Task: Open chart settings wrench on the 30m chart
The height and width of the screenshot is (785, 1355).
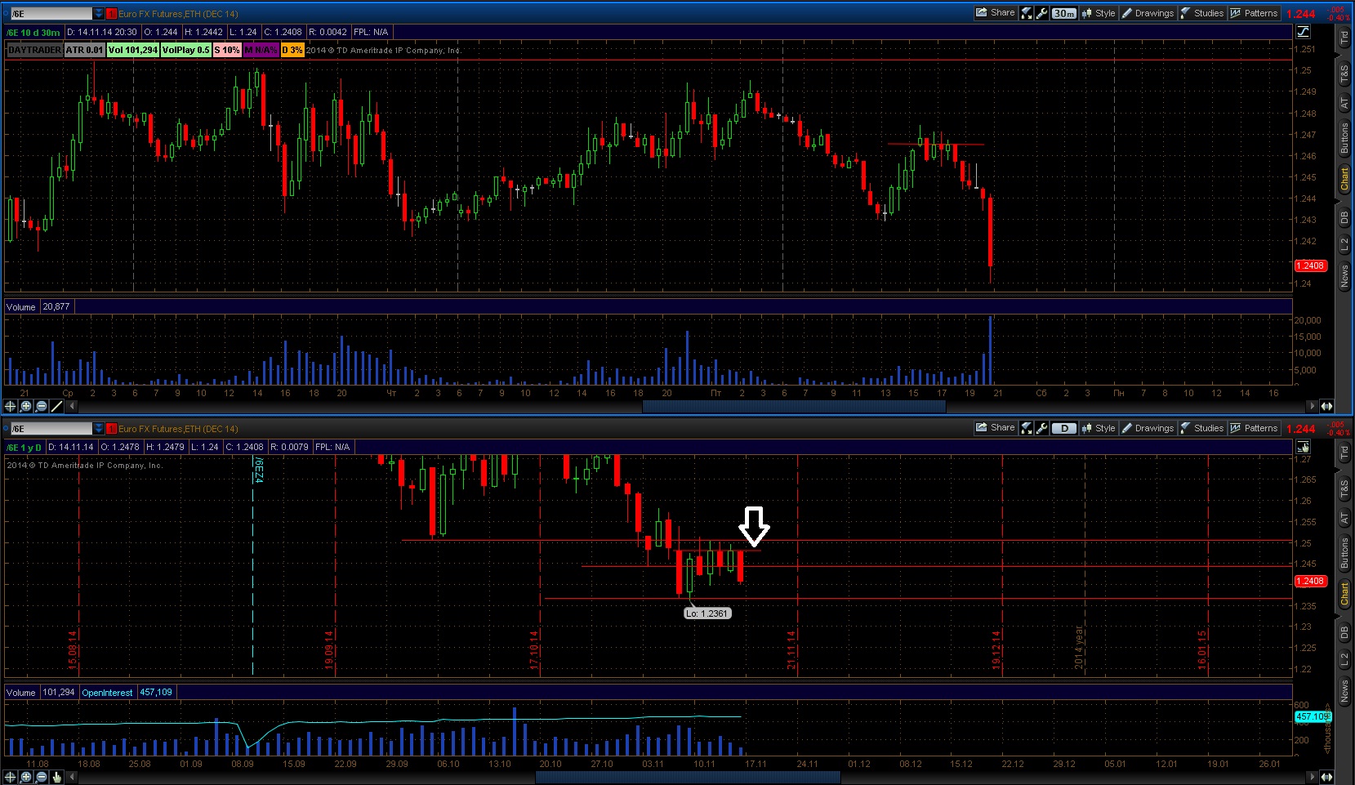Action: tap(1041, 13)
